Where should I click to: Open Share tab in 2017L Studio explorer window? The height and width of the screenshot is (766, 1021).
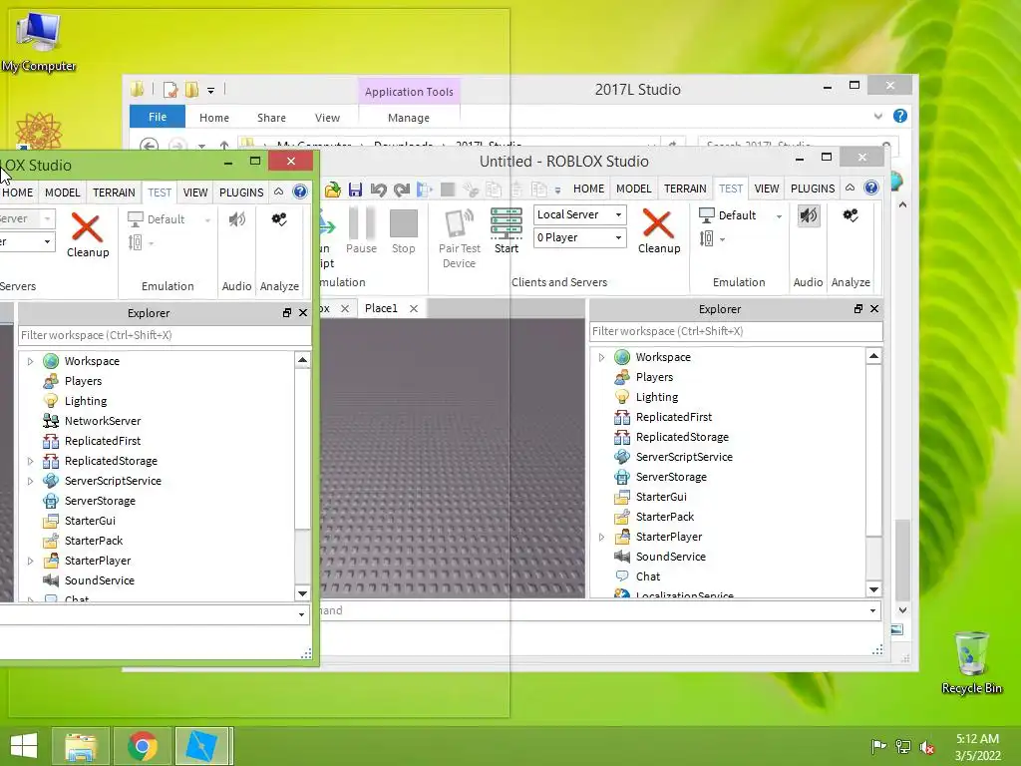(271, 118)
